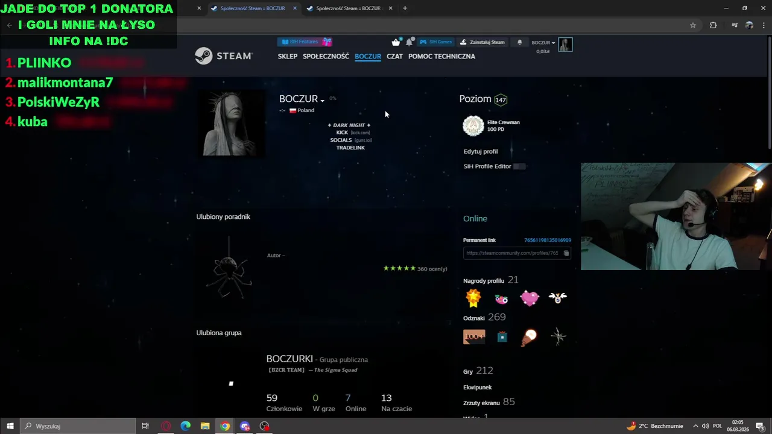
Task: Open Microsoft Edge from the taskbar
Action: (x=185, y=426)
